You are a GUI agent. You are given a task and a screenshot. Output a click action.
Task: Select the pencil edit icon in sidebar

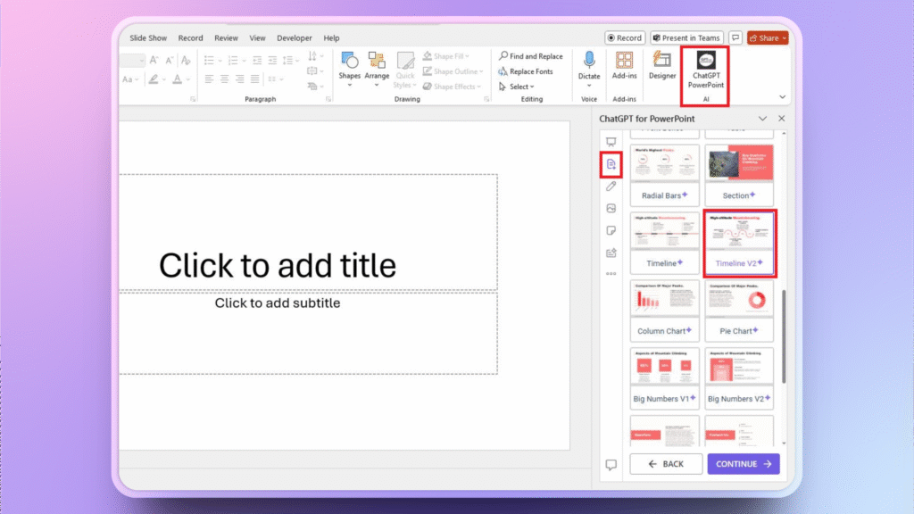coord(611,187)
